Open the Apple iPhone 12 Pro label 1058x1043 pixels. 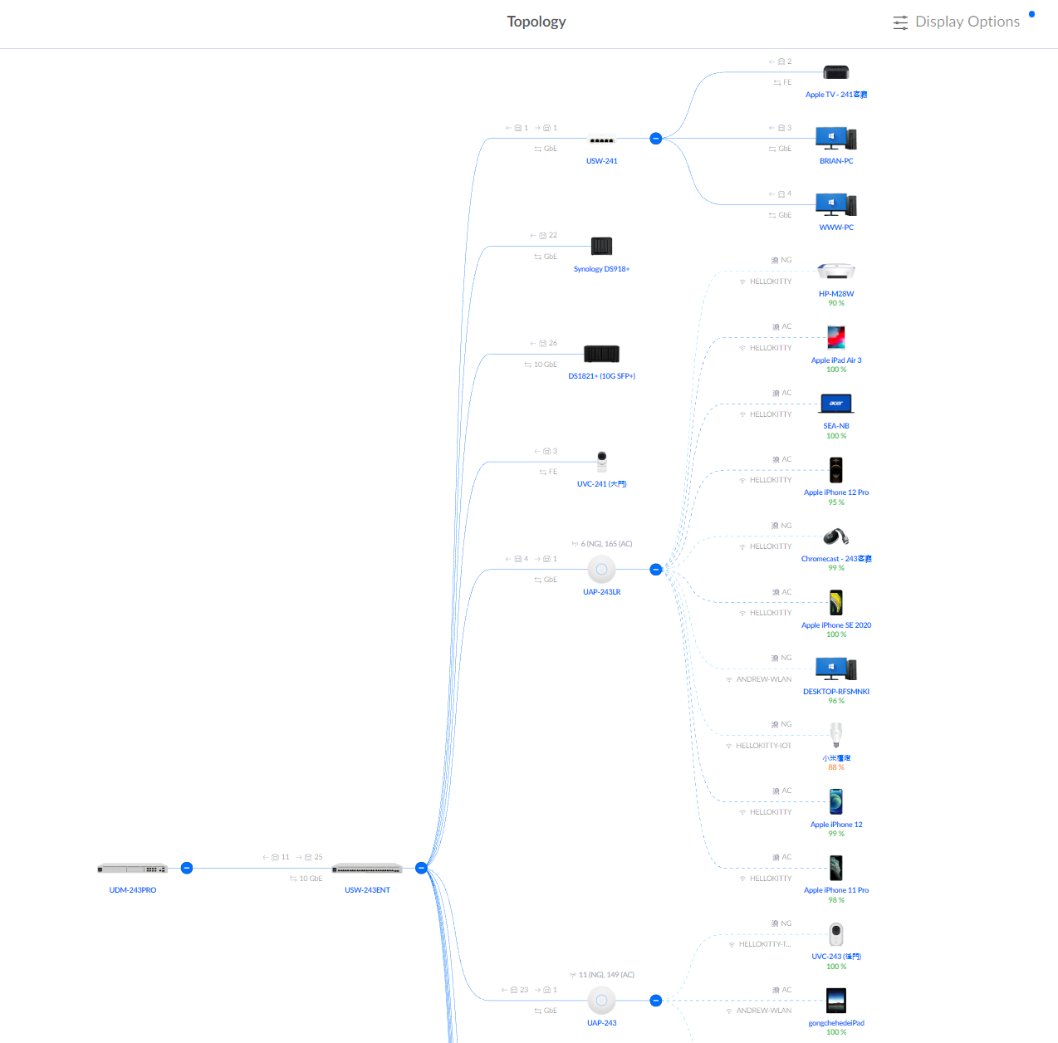tap(835, 492)
